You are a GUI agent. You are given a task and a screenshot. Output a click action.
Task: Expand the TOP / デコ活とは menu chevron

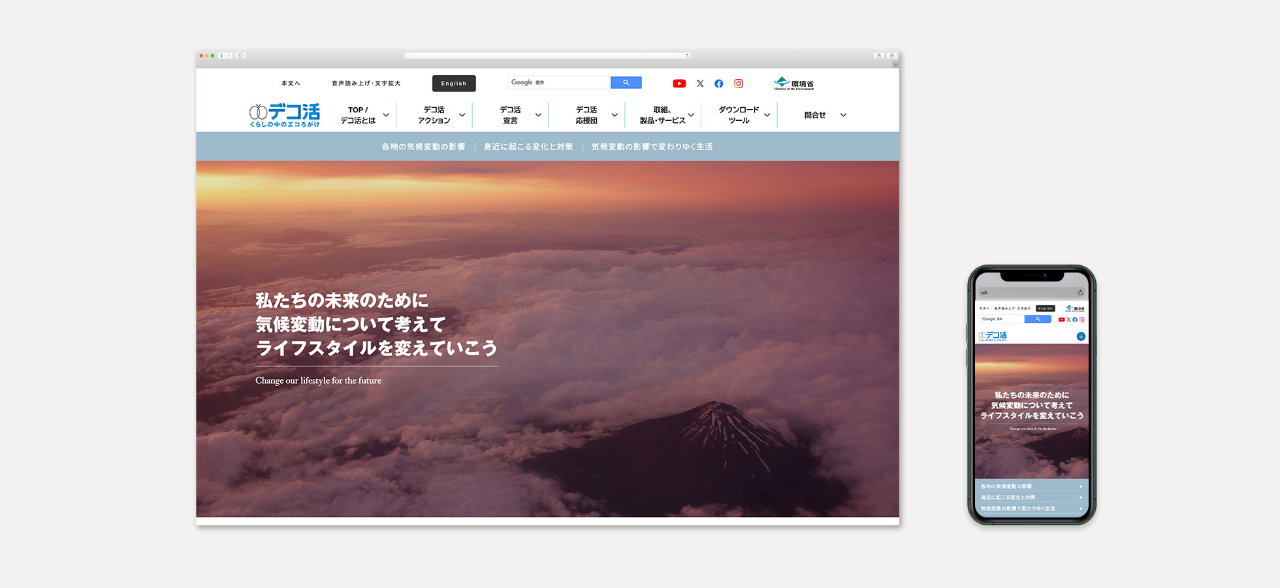point(386,115)
